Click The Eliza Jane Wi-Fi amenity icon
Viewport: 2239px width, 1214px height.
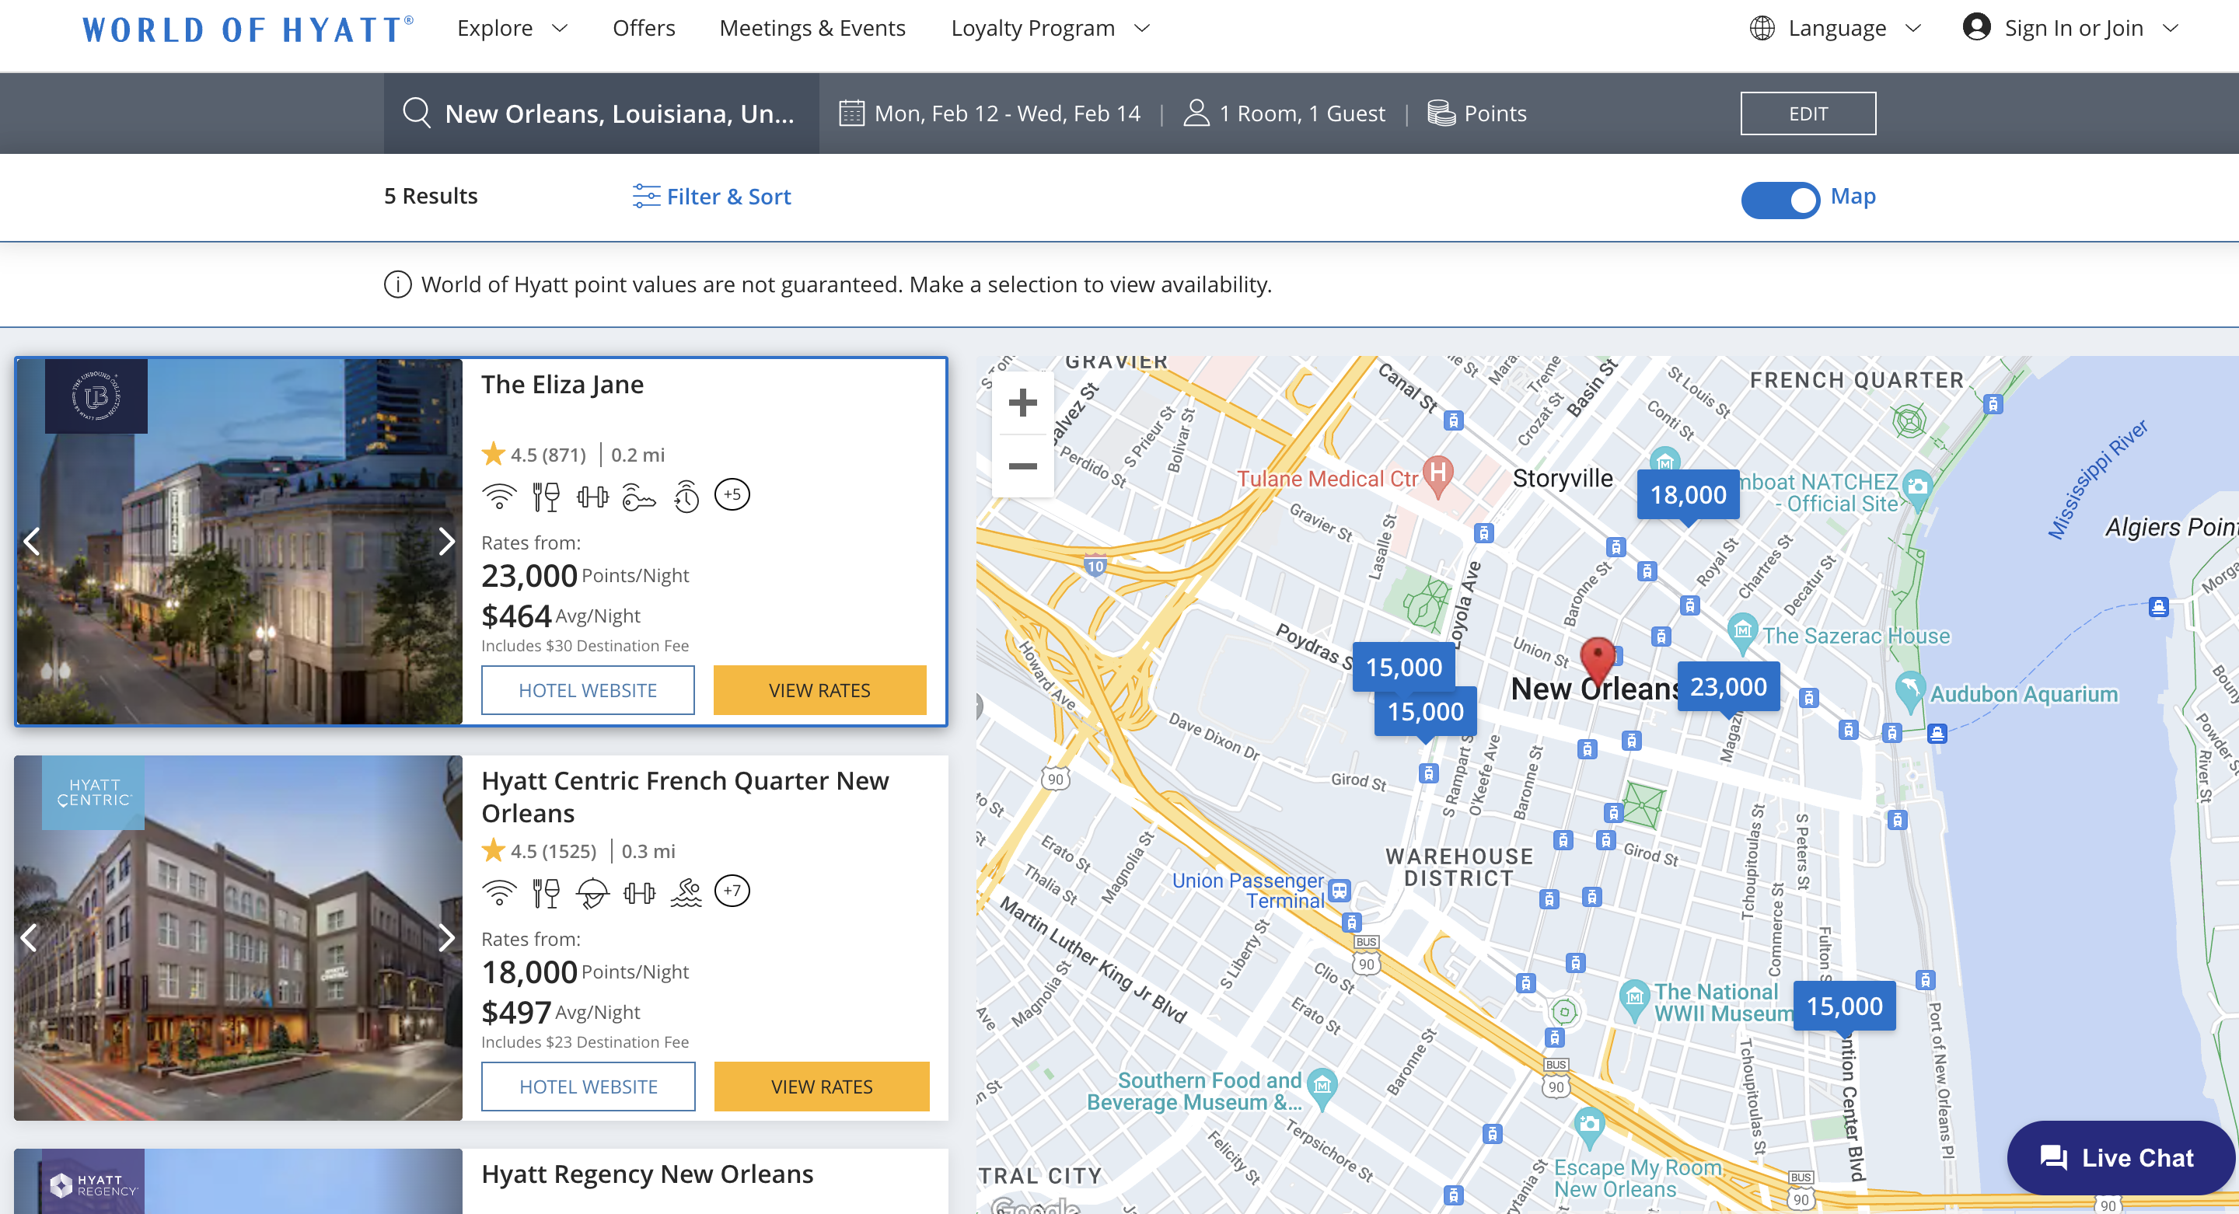(499, 496)
